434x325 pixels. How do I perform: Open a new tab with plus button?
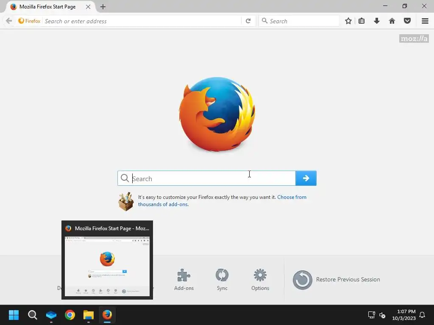click(103, 7)
